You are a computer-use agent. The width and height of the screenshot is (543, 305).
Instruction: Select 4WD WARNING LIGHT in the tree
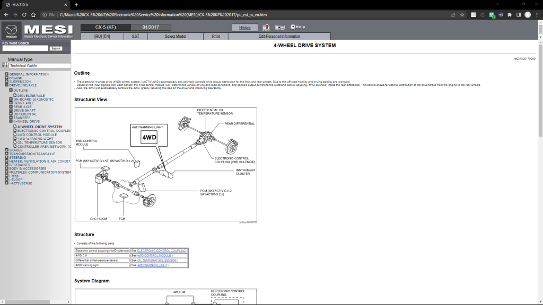pos(36,139)
